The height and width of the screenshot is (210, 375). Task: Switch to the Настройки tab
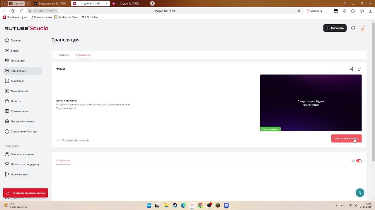pyautogui.click(x=64, y=55)
